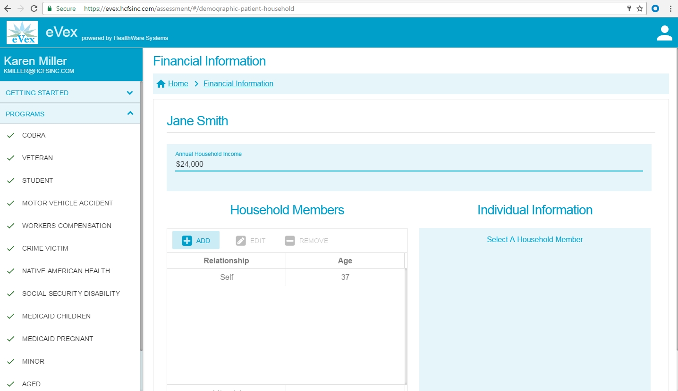Click the saved password key icon
Image resolution: width=678 pixels, height=391 pixels.
point(629,8)
